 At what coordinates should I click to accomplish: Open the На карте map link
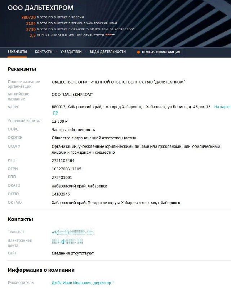pos(222,107)
